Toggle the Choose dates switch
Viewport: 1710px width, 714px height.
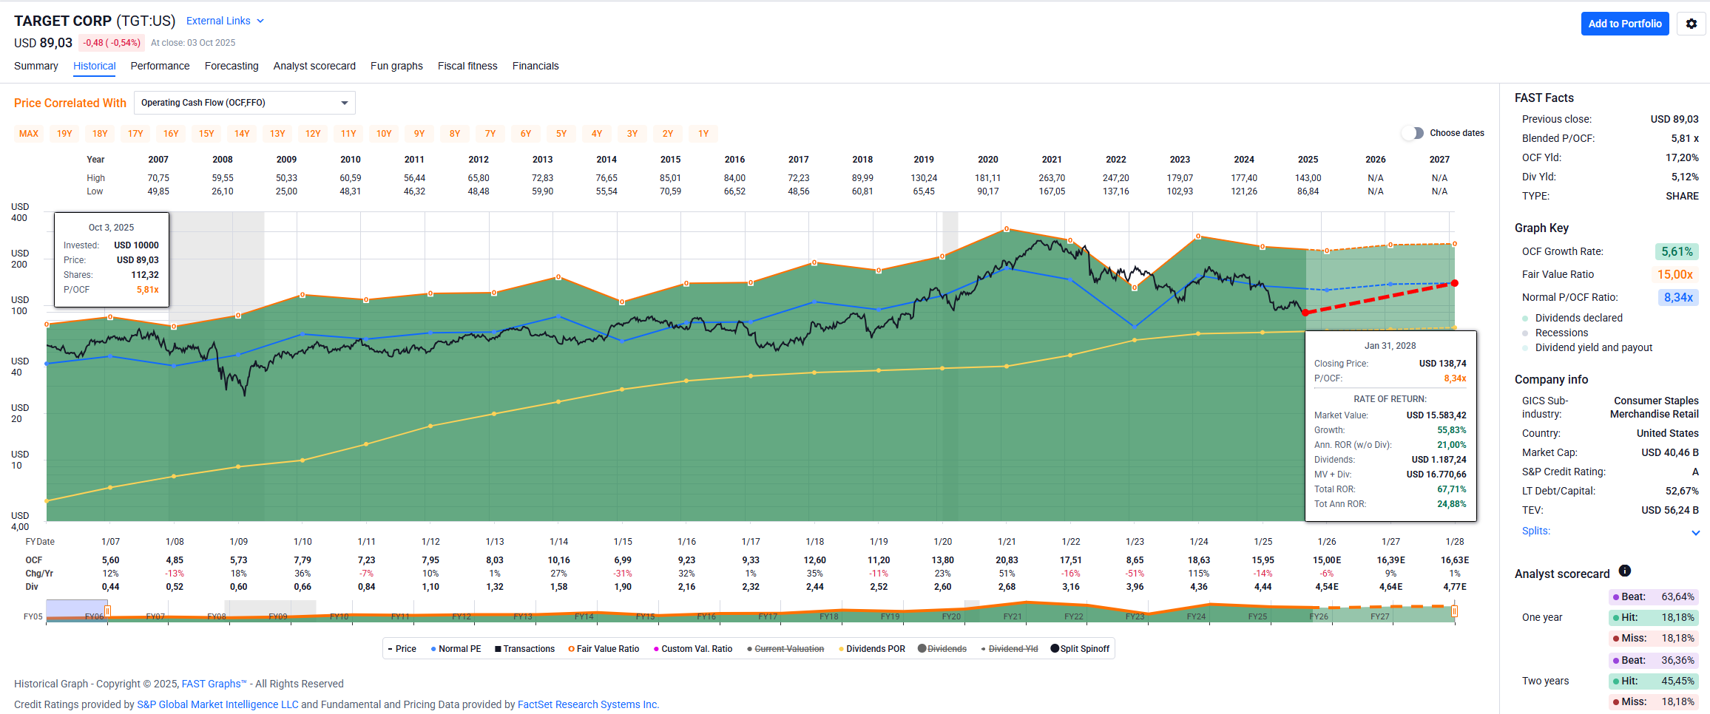tap(1412, 133)
